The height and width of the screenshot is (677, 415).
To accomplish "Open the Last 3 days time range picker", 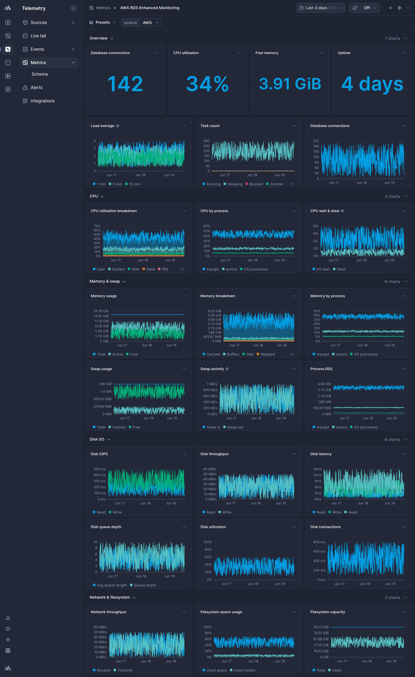I will [321, 8].
